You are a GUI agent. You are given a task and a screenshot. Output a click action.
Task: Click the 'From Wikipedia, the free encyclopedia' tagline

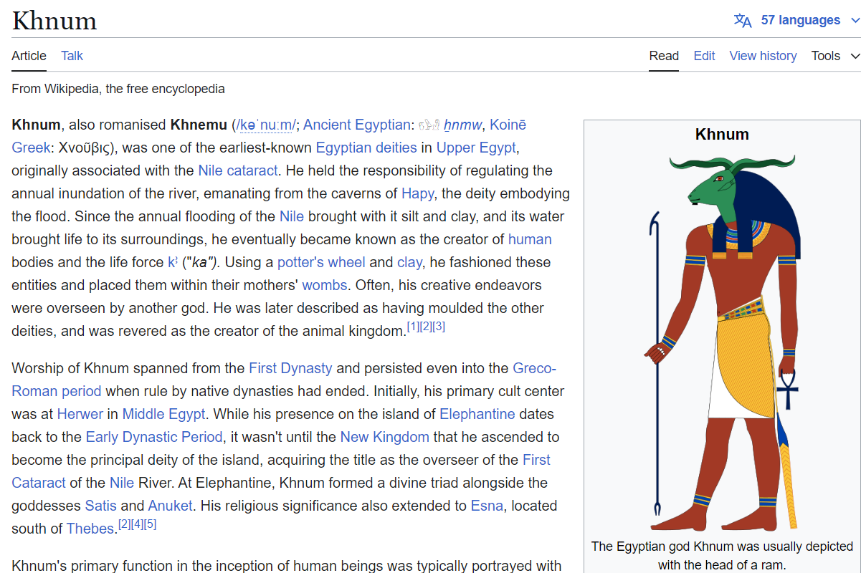(x=118, y=89)
